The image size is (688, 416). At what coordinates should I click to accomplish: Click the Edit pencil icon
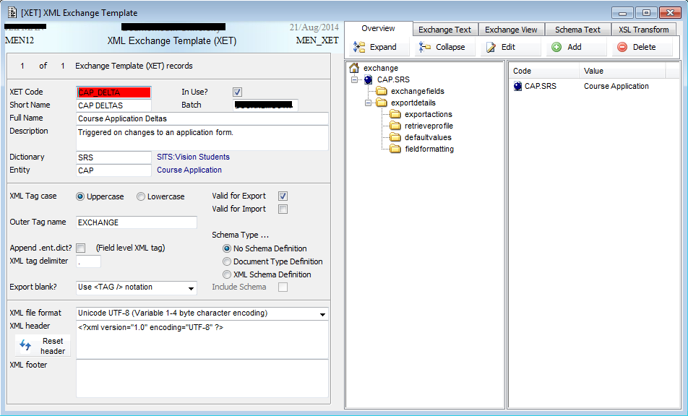point(491,47)
